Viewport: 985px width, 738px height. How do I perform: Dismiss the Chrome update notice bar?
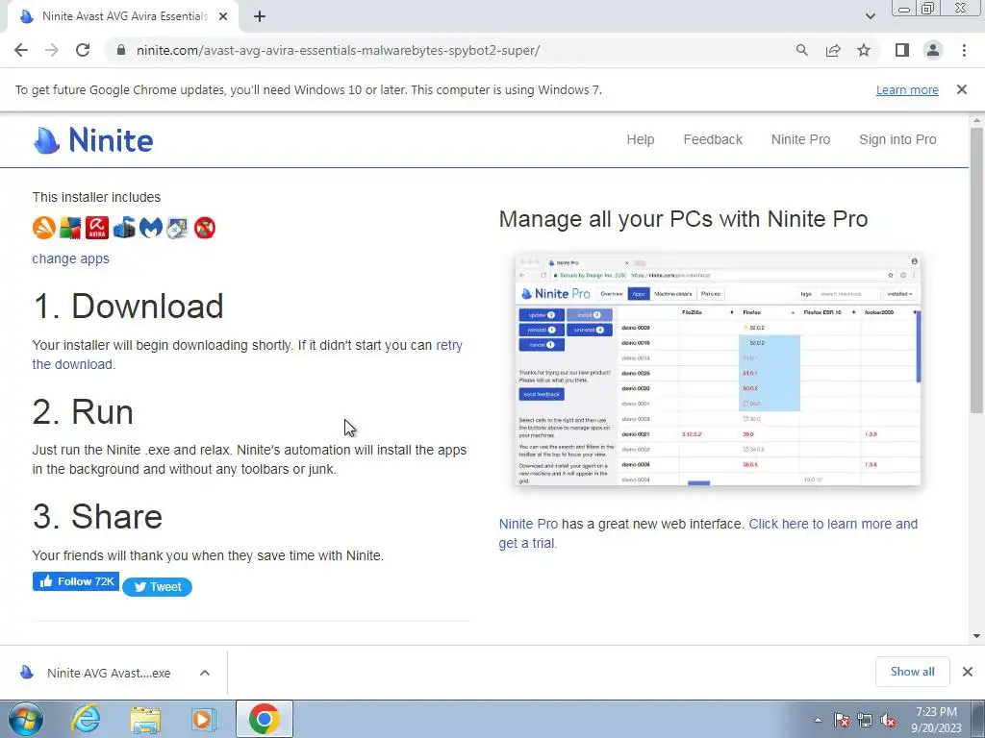pyautogui.click(x=962, y=89)
